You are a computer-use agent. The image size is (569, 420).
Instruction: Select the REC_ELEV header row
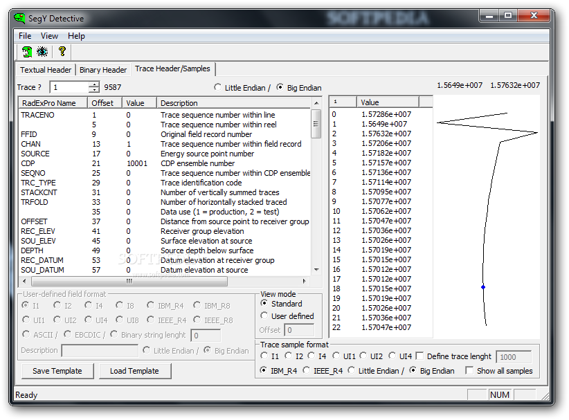click(165, 231)
